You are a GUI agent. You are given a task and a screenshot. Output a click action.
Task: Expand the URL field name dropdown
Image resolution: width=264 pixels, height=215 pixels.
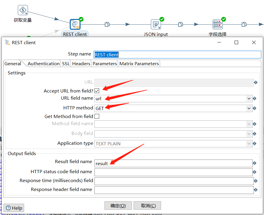tap(249, 98)
